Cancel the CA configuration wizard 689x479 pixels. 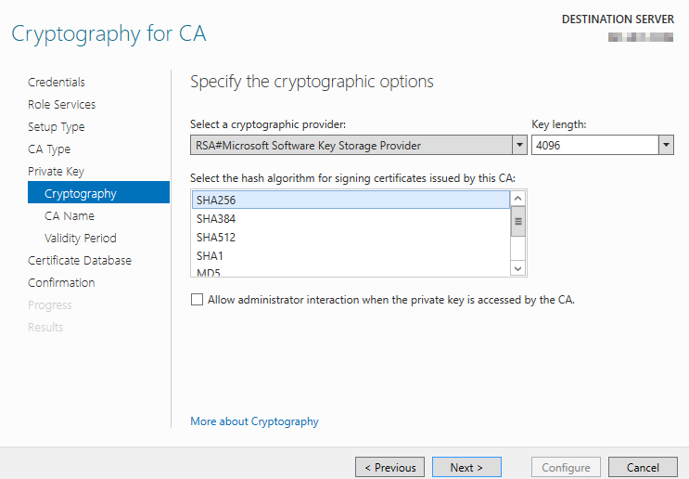643,468
